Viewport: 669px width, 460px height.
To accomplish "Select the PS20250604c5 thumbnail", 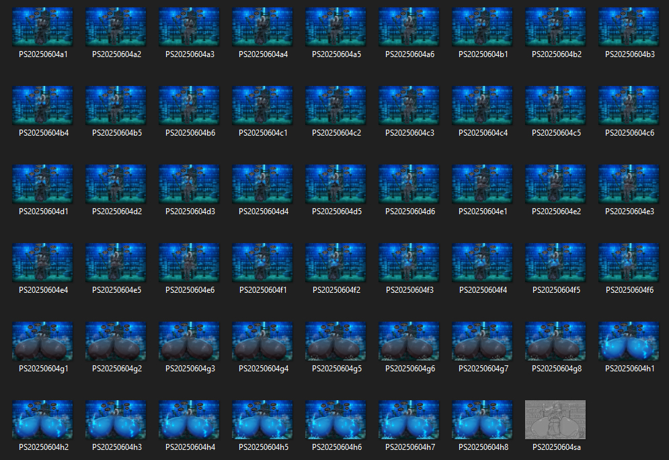I will (x=555, y=105).
